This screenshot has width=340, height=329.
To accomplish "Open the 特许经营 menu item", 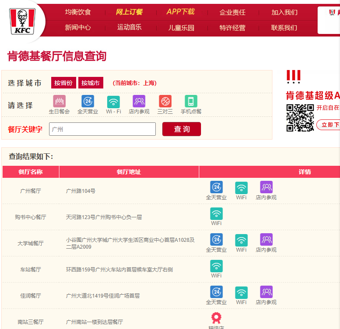I will [x=232, y=28].
